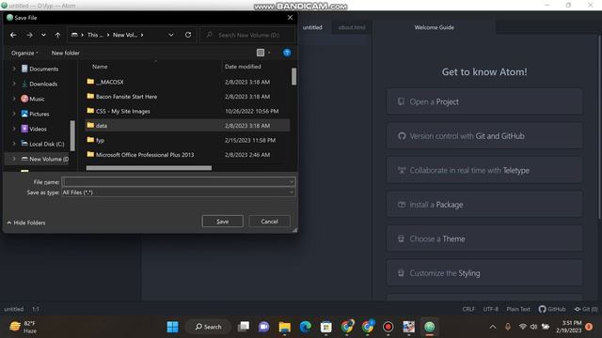Switch to the untitled tab in Atom
The width and height of the screenshot is (602, 338).
(312, 27)
